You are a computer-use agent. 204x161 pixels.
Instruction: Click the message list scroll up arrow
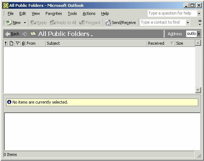[198, 43]
